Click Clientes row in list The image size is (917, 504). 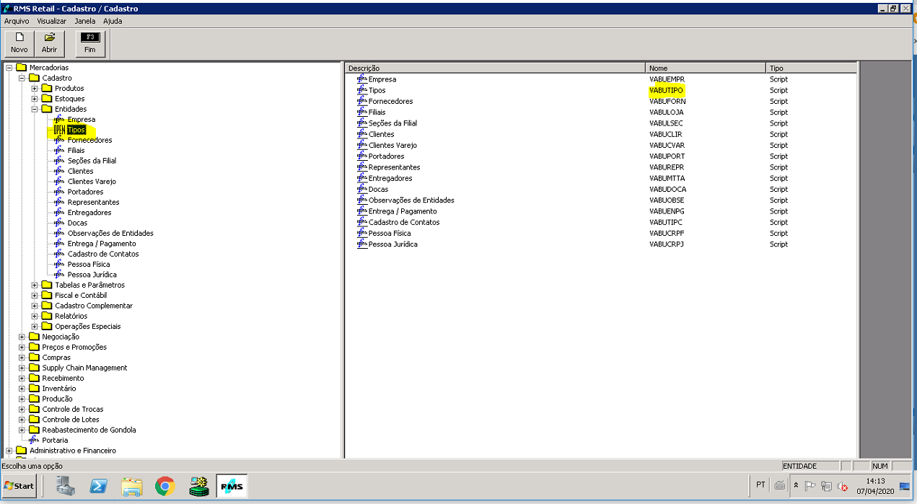(600, 134)
